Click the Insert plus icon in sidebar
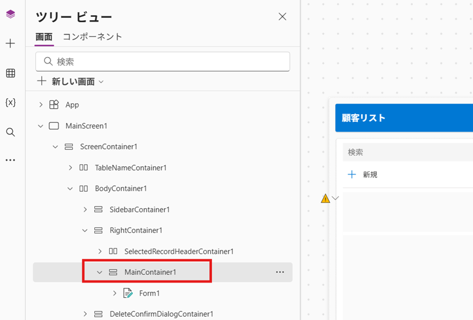 [x=10, y=43]
